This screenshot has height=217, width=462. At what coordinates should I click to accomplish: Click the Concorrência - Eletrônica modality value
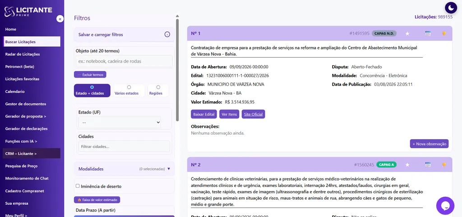383,76
